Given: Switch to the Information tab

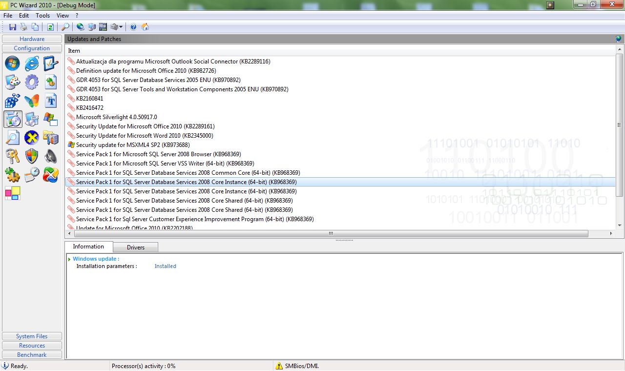Looking at the screenshot, I should tap(88, 247).
